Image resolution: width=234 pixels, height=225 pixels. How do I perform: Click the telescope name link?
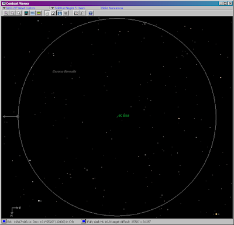pyautogui.click(x=20, y=8)
